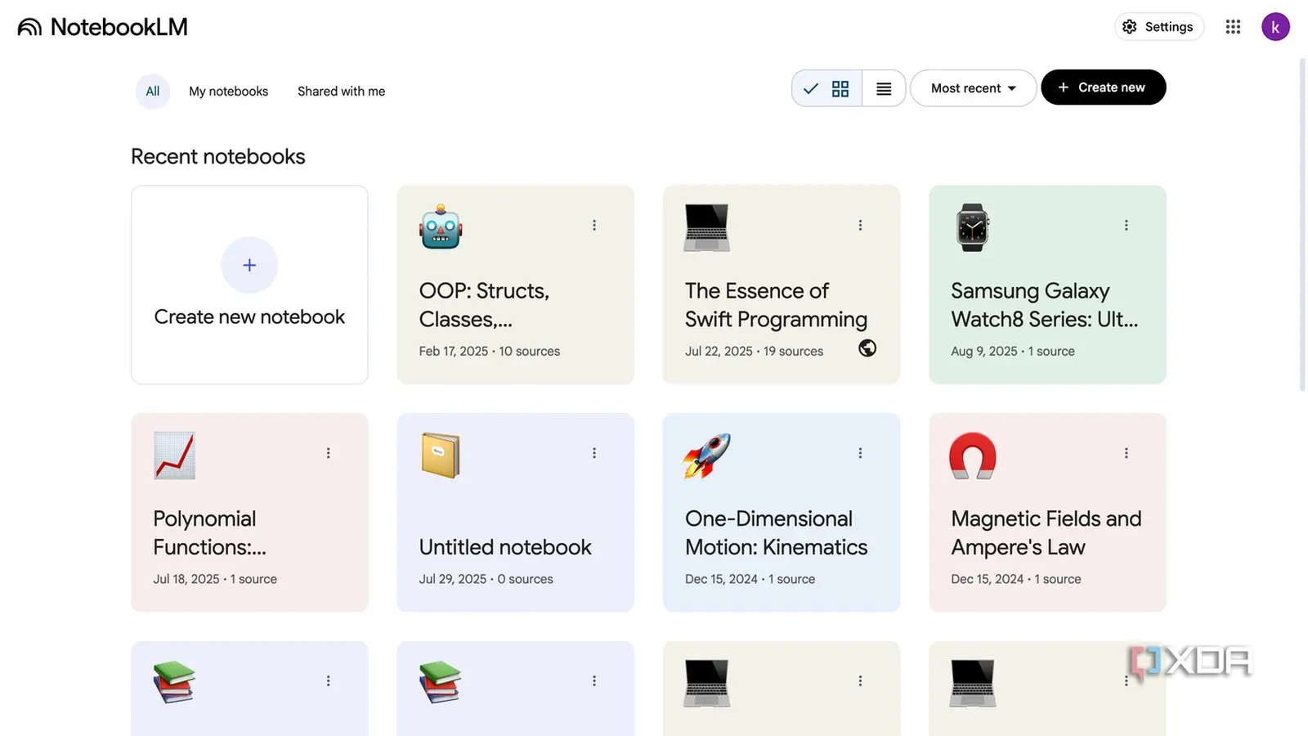Viewport: 1308px width, 736px height.
Task: Select the All tab
Action: coord(153,92)
